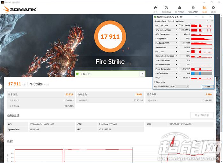Open the GPU Load sensor dropdown
Image resolution: width=223 pixels, height=163 pixels.
coord(176,52)
